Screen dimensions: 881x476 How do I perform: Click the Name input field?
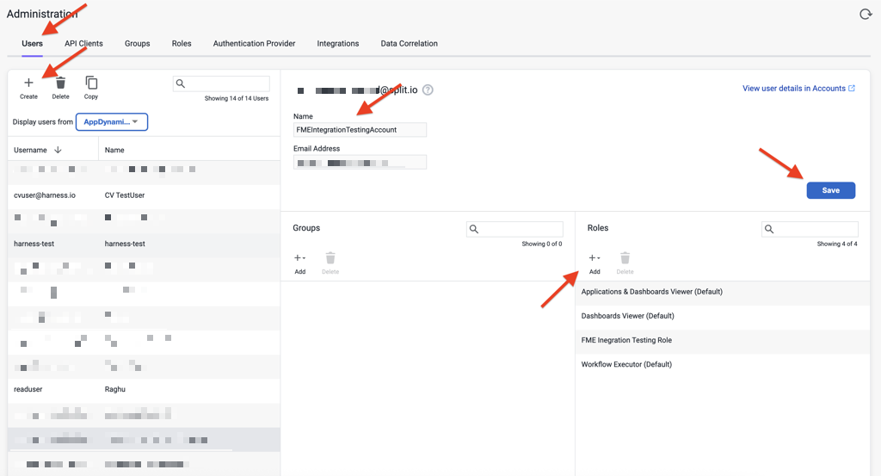point(360,129)
